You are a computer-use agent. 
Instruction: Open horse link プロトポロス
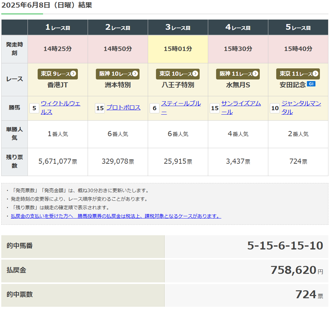click(123, 108)
